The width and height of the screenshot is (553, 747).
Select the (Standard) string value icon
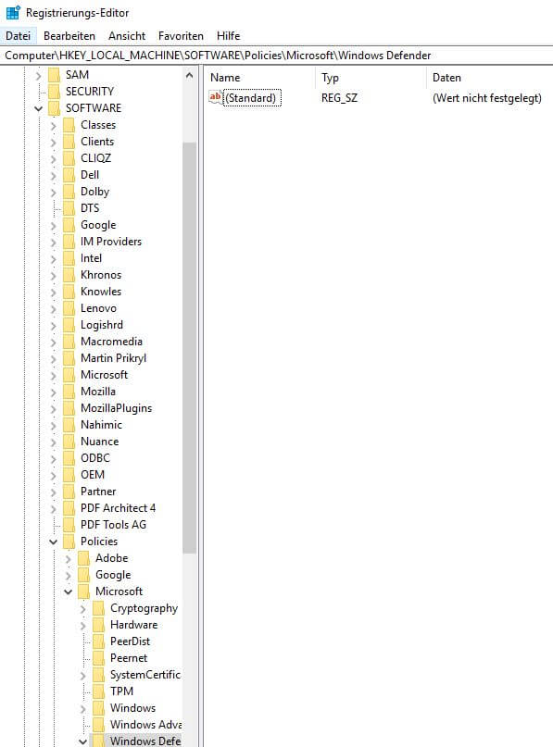[216, 98]
